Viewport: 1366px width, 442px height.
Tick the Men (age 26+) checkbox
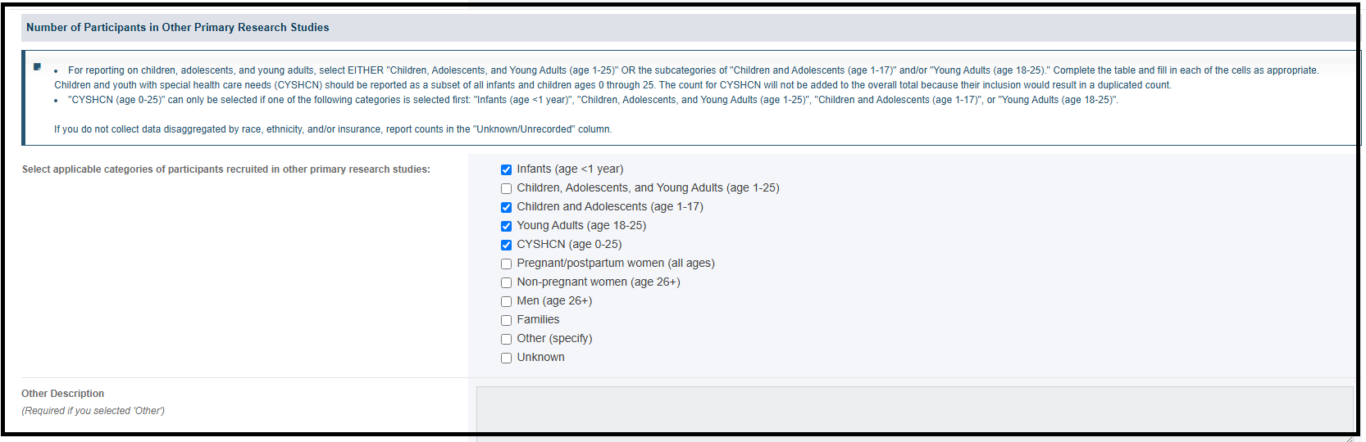point(506,301)
